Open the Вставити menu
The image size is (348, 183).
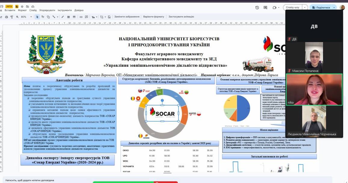(x=10, y=10)
